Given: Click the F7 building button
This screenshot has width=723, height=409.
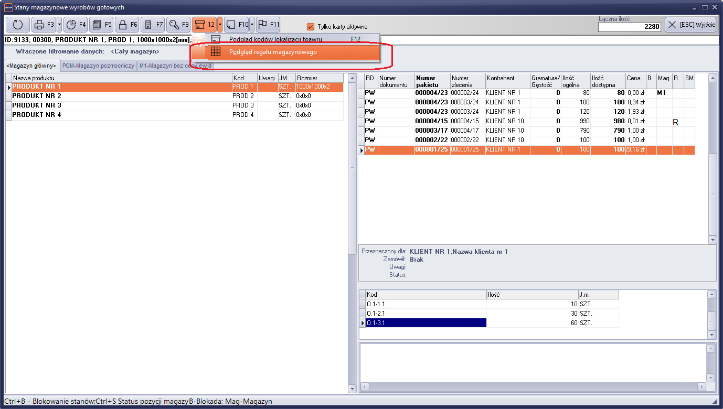Looking at the screenshot, I should [153, 25].
